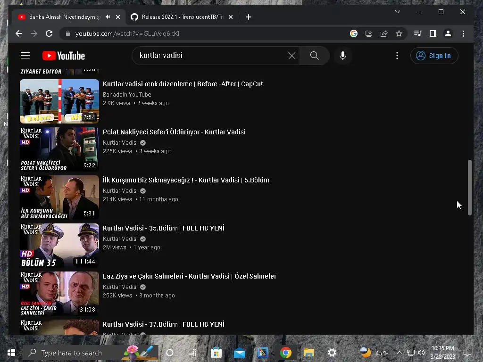The image size is (483, 362).
Task: Click the install app icon in address bar
Action: (369, 33)
